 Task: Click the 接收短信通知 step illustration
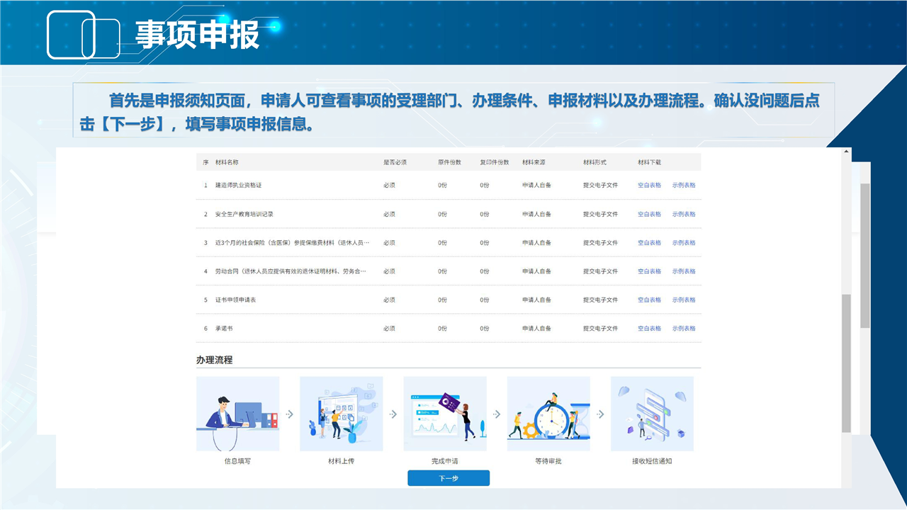652,414
